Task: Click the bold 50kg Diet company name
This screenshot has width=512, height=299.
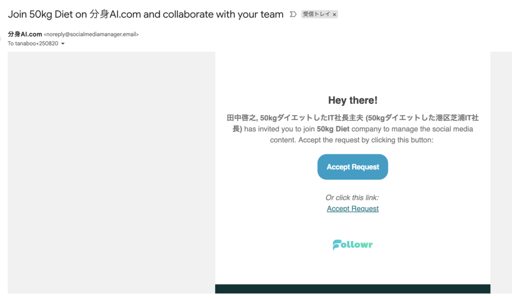Action: 333,129
